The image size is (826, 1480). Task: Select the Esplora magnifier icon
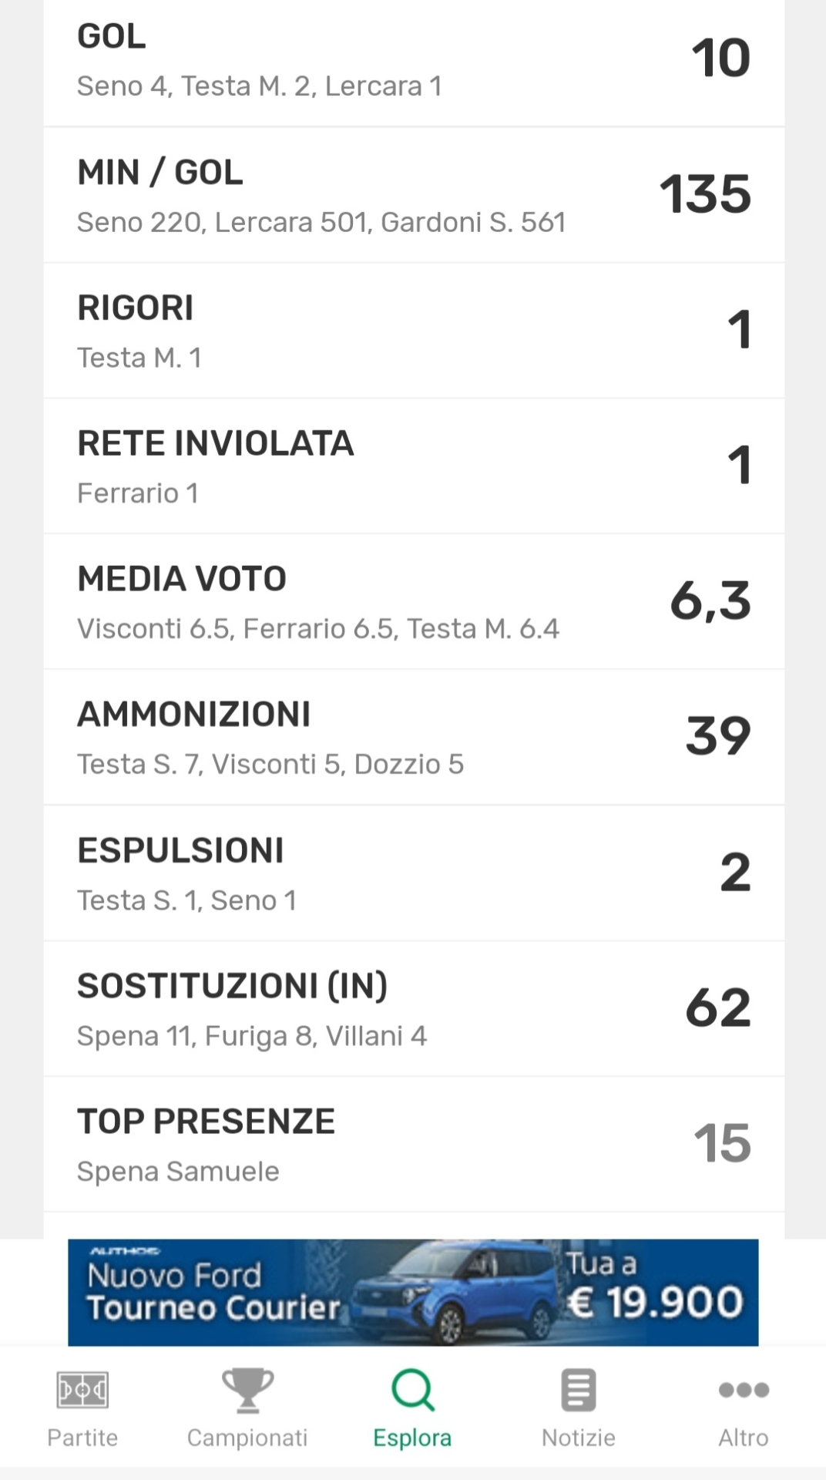click(412, 1390)
